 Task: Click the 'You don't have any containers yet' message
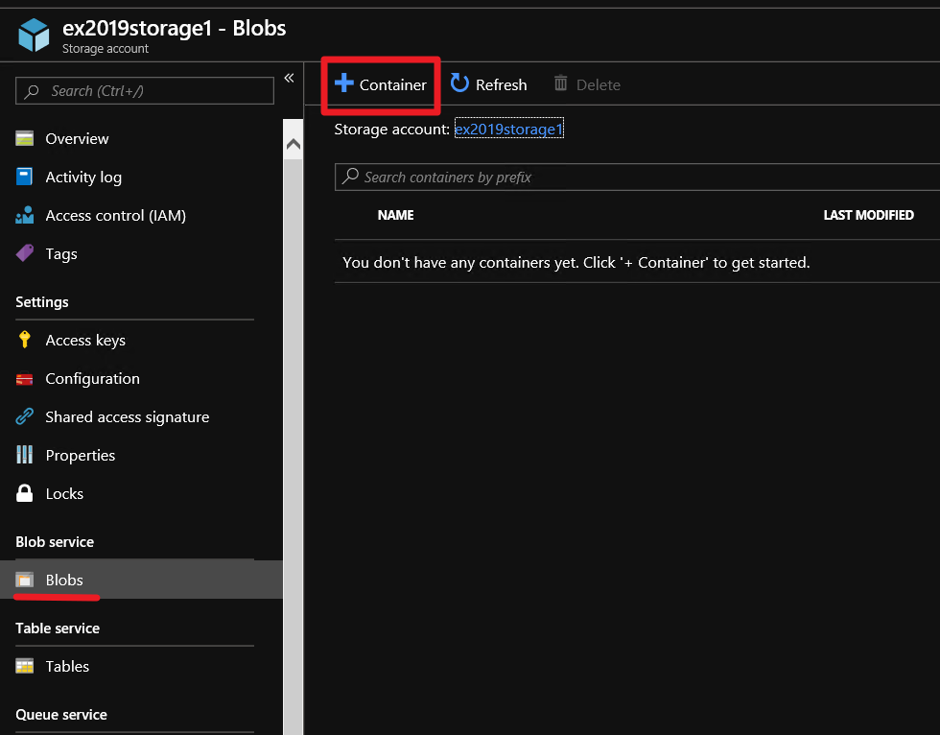576,263
